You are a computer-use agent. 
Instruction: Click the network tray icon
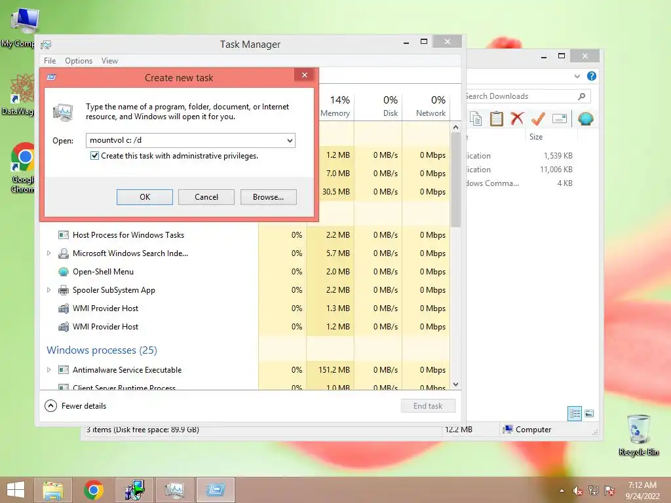click(x=594, y=491)
